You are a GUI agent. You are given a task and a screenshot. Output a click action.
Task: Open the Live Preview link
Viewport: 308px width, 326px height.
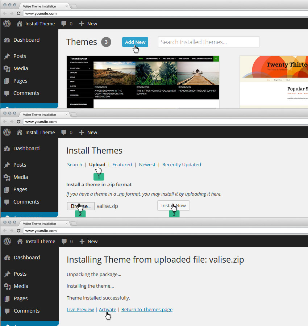(80, 310)
